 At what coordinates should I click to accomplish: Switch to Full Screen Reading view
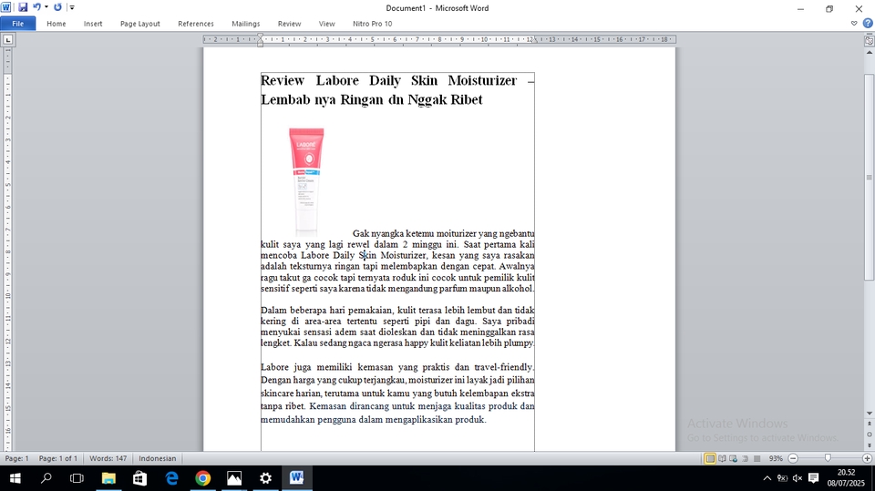tap(722, 458)
